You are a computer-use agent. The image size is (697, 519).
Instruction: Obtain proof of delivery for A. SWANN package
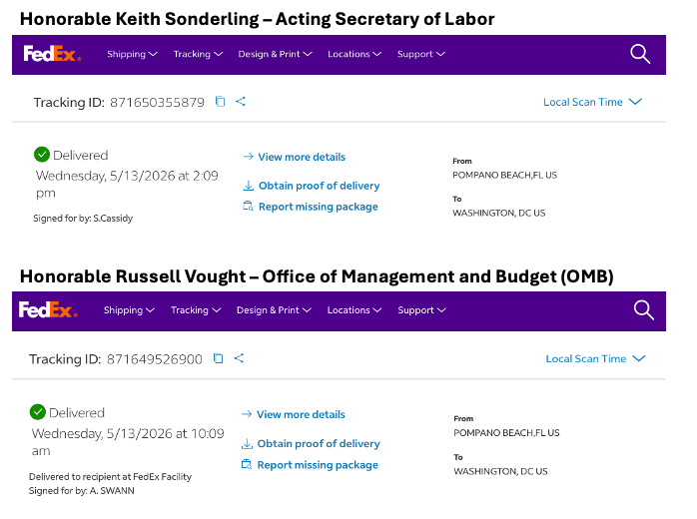[319, 443]
